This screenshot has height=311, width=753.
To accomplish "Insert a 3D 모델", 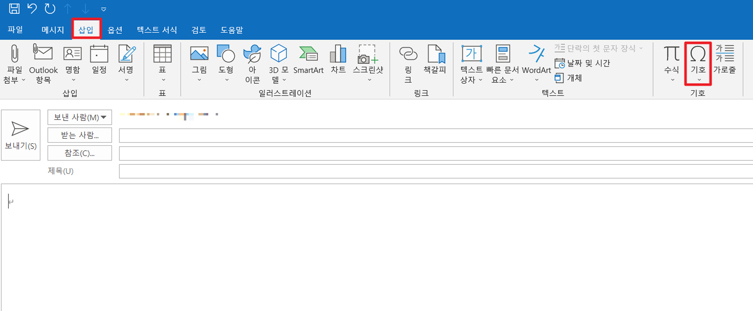I will (278, 64).
